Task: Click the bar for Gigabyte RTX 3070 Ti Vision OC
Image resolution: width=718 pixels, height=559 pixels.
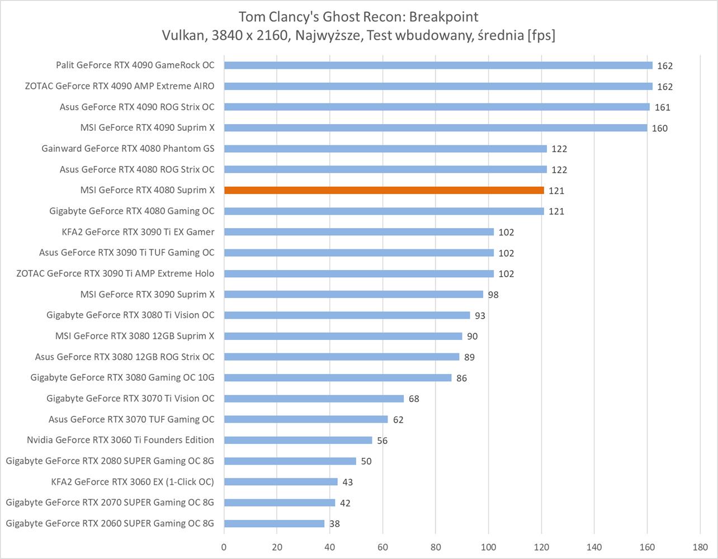Action: 314,399
